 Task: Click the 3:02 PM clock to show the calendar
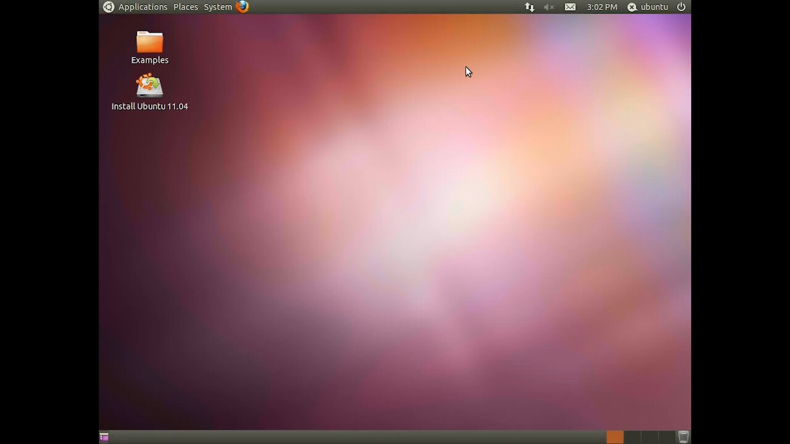coord(602,7)
